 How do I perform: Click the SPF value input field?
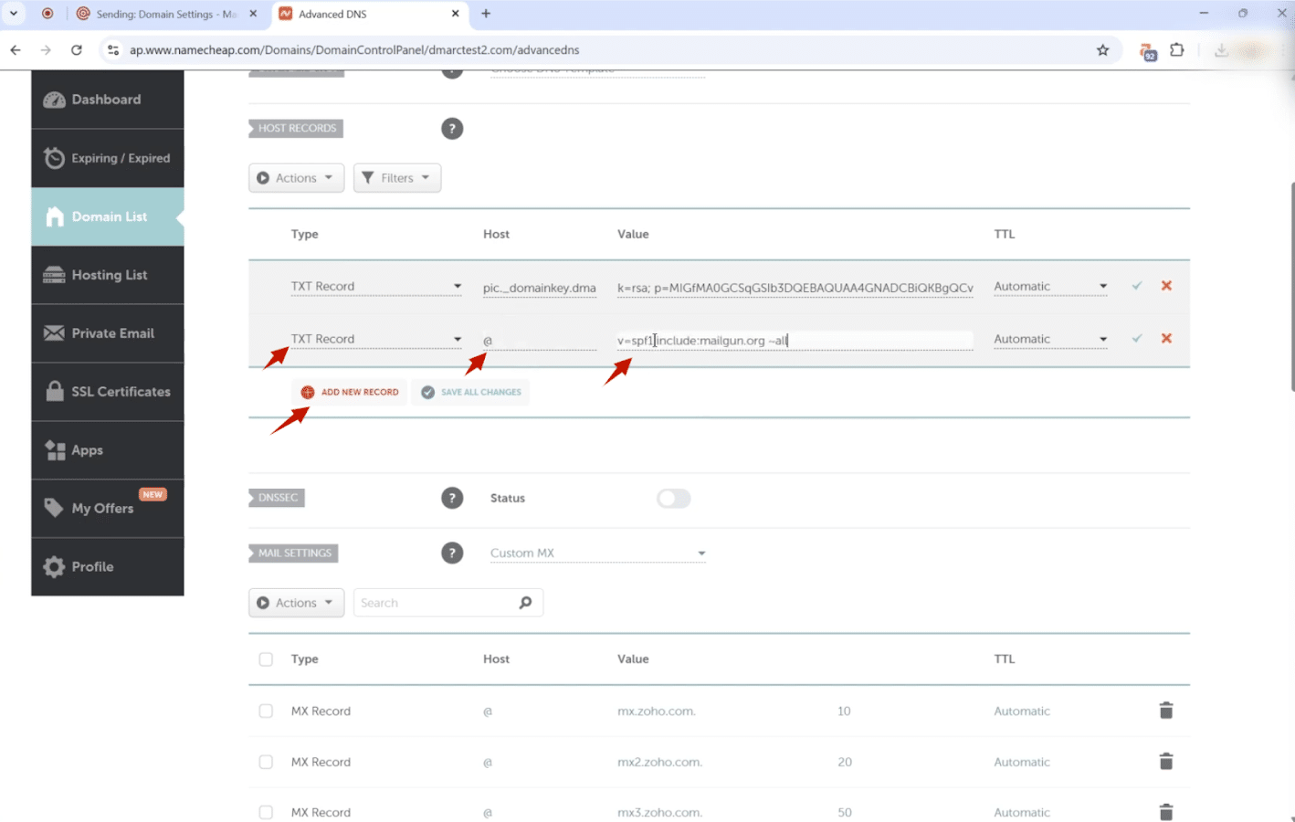(793, 341)
